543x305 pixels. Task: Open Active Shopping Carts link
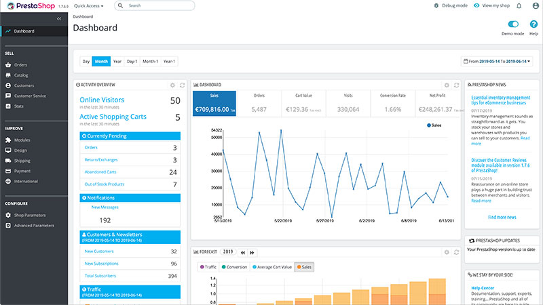(113, 117)
